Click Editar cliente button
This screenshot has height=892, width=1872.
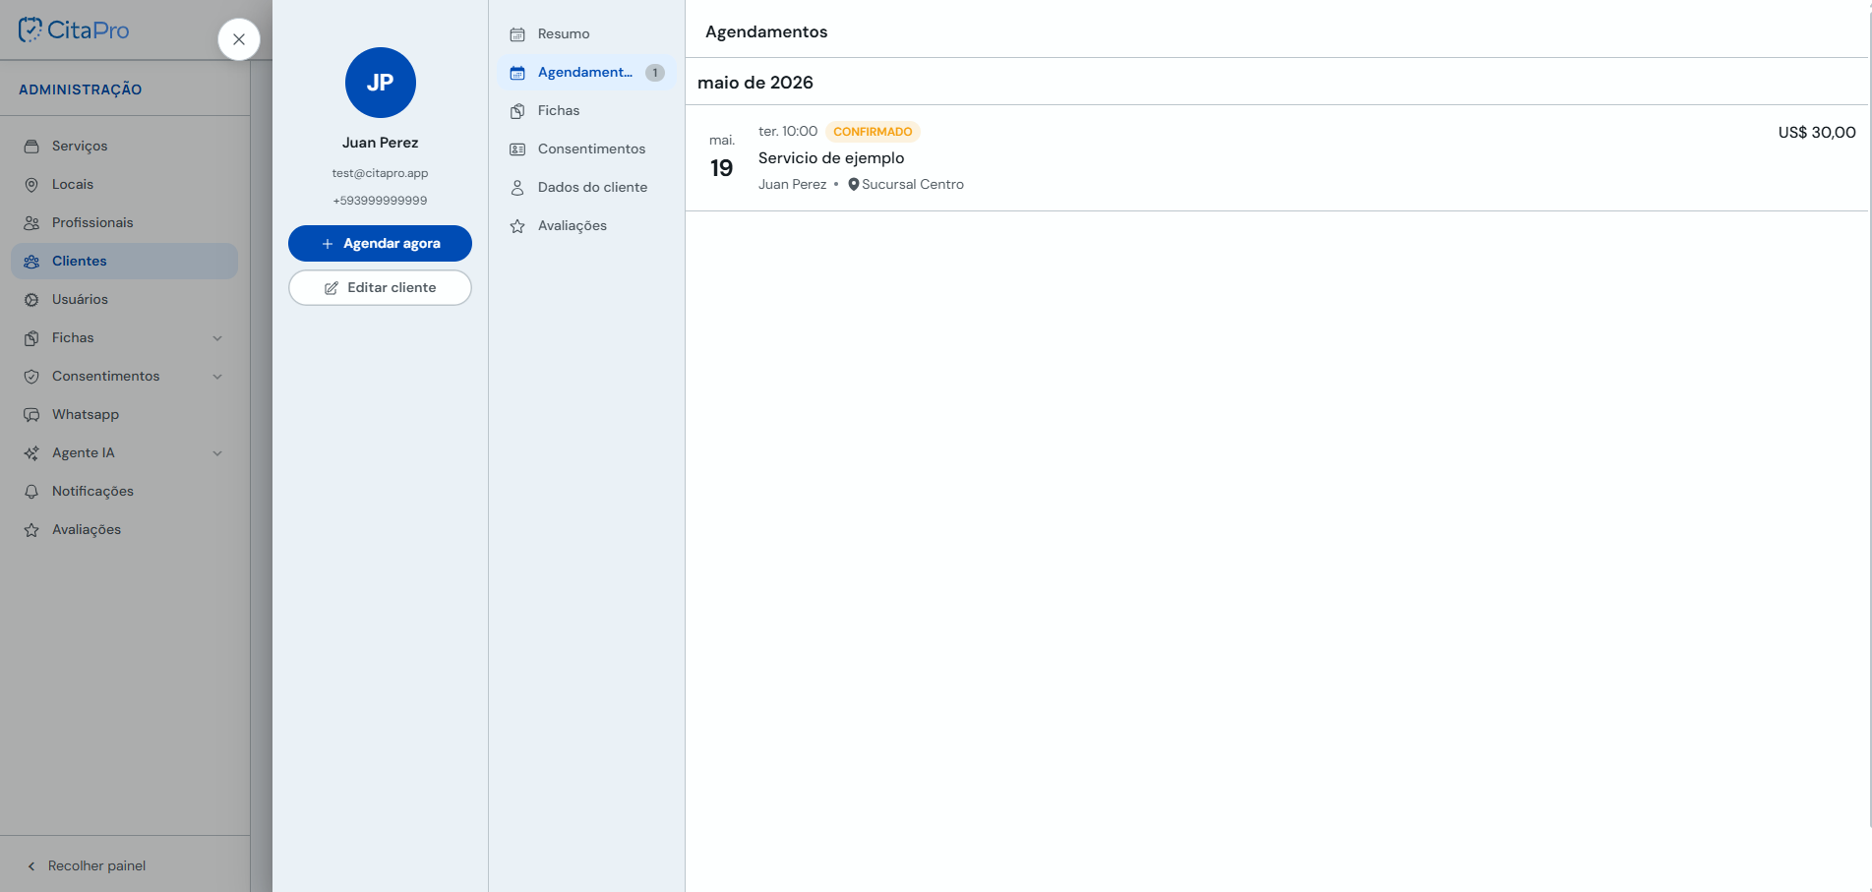click(x=380, y=287)
